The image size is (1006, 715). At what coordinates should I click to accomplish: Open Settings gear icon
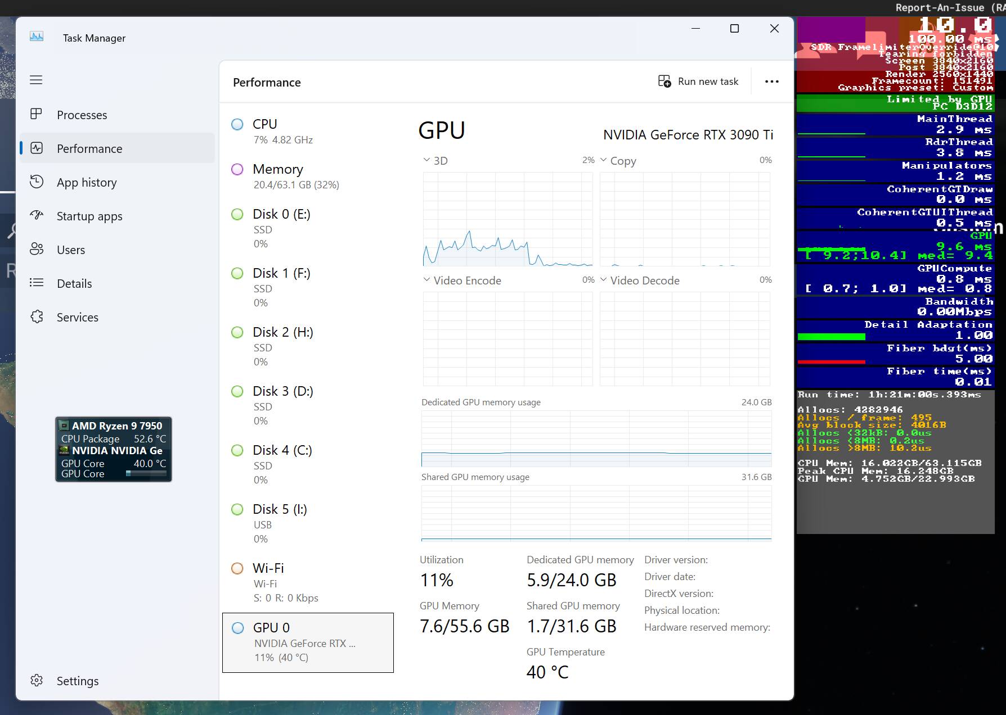tap(36, 680)
